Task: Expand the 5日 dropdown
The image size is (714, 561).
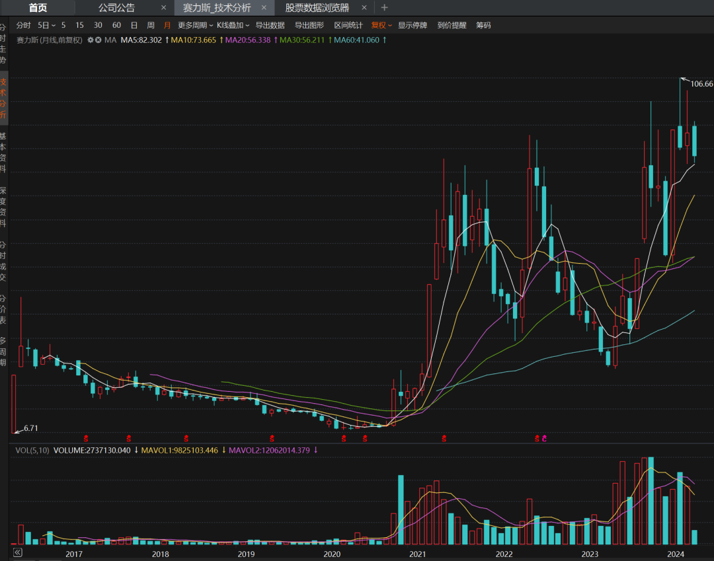Action: pyautogui.click(x=46, y=25)
